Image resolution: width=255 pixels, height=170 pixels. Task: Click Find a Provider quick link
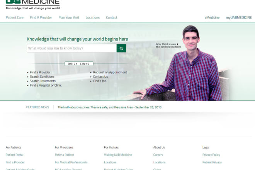pyautogui.click(x=40, y=72)
